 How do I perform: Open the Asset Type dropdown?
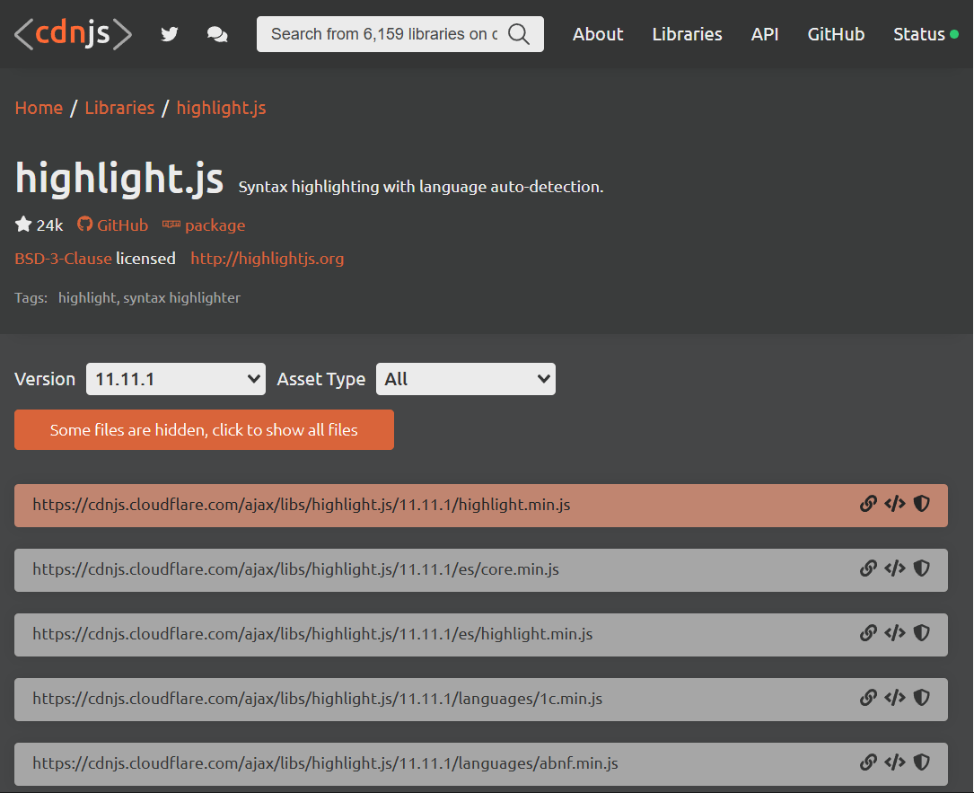click(466, 379)
